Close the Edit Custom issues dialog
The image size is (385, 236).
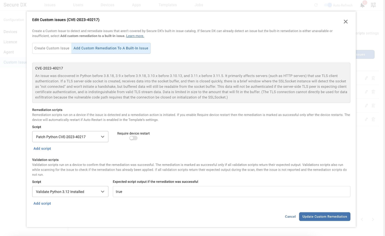pyautogui.click(x=345, y=22)
